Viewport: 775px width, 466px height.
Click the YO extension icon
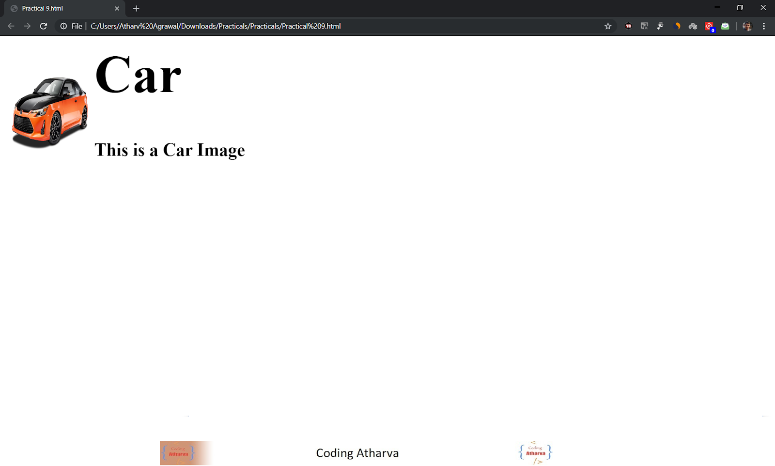point(628,26)
